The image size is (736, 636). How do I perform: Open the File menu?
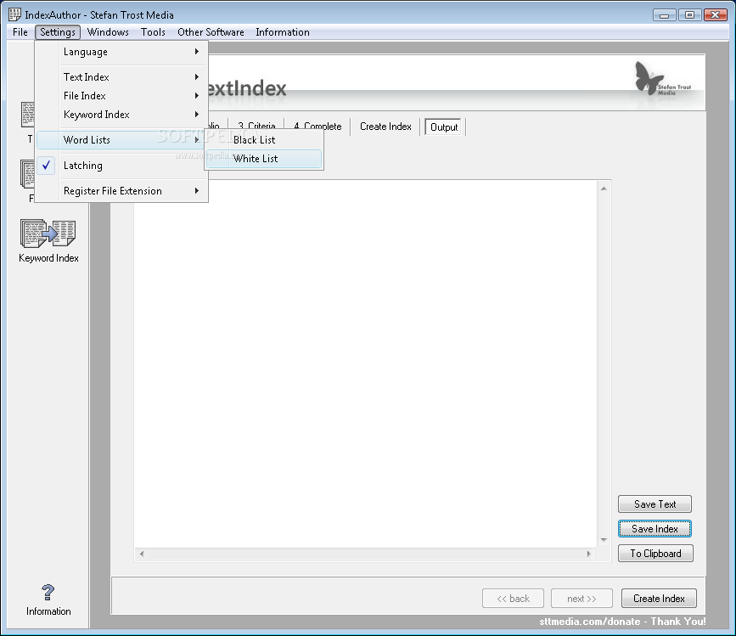pyautogui.click(x=20, y=32)
